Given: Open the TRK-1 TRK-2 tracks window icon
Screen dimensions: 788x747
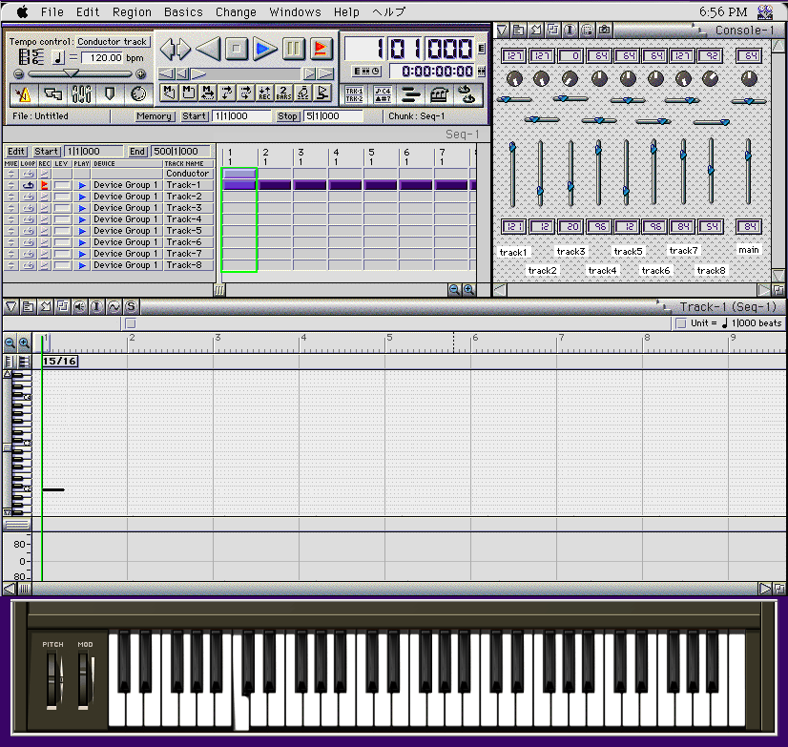Looking at the screenshot, I should click(x=354, y=93).
